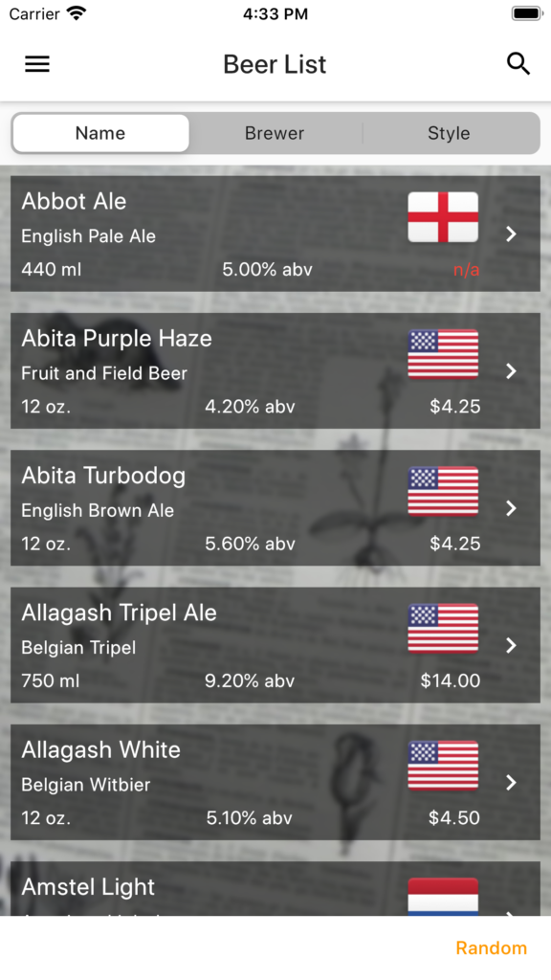
Task: Open Abita Purple Haze details chevron
Action: point(511,371)
